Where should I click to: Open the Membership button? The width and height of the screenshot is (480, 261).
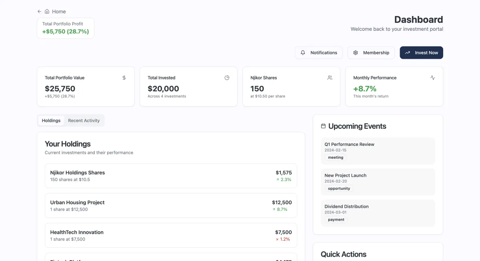pos(371,53)
